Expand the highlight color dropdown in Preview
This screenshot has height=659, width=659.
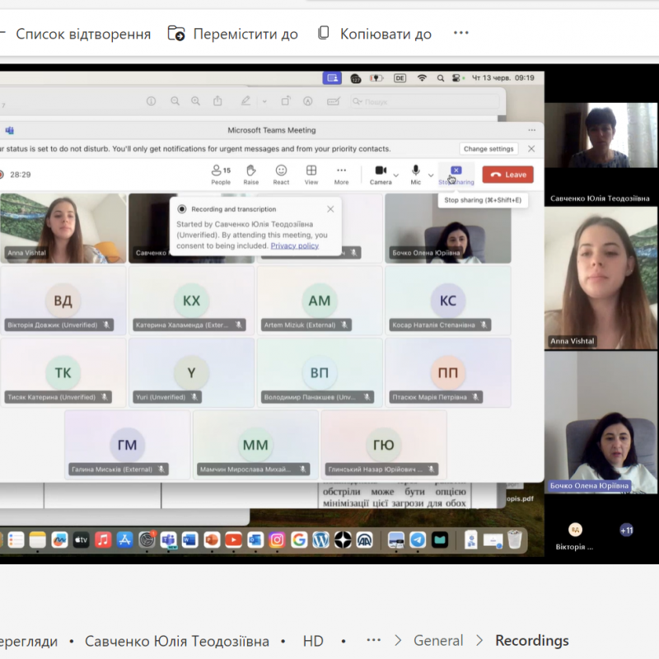click(264, 101)
